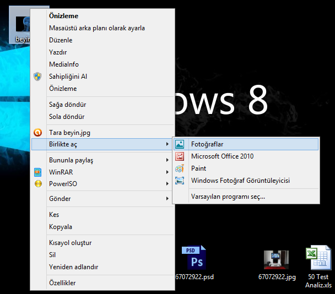Select the 67072922.psd Photoshop file icon

click(194, 258)
